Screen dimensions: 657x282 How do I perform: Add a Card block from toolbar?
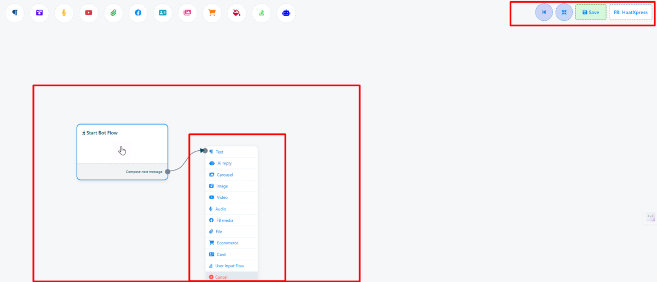pyautogui.click(x=163, y=13)
